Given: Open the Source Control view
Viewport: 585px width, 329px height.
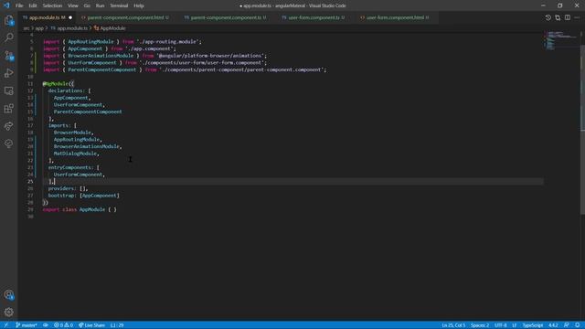Looking at the screenshot, I should click(8, 56).
